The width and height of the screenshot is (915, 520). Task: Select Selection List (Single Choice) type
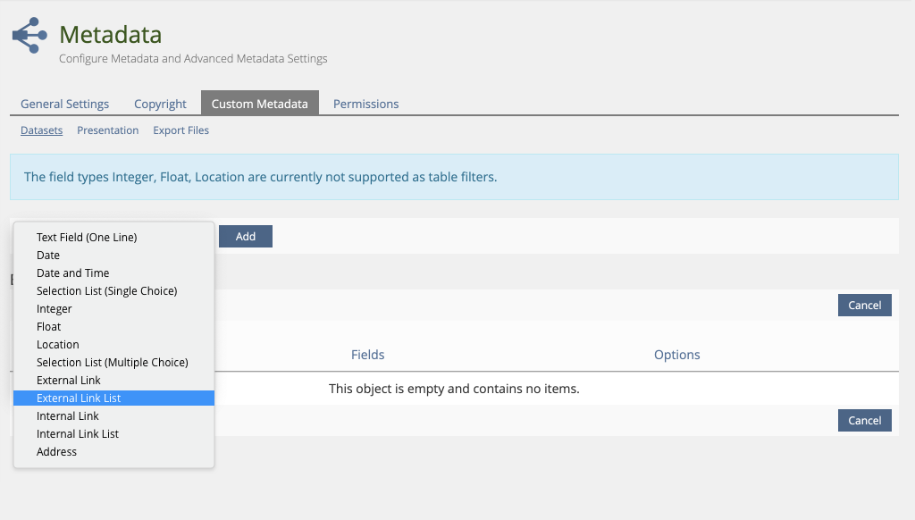point(106,291)
